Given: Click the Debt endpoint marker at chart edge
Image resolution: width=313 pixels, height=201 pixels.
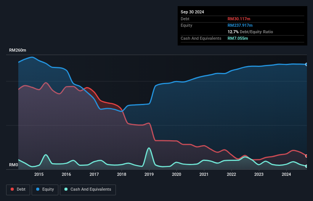Looking at the screenshot, I should click(x=306, y=156).
